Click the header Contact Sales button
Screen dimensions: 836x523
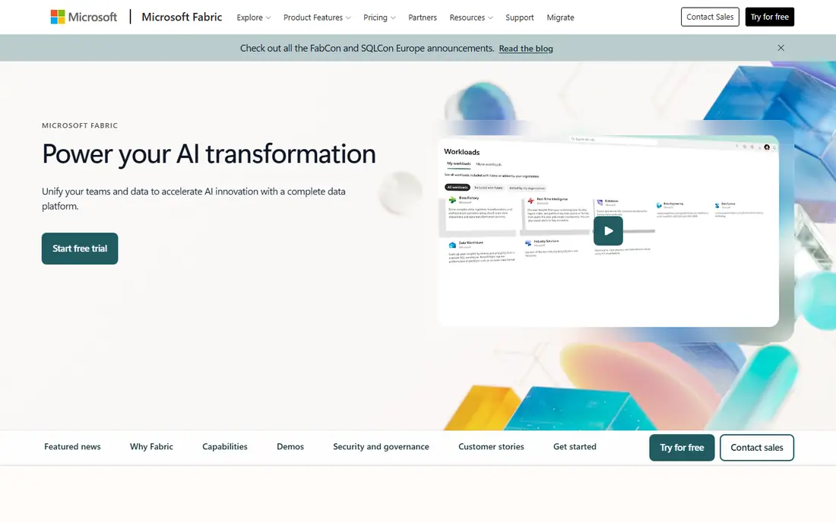710,17
